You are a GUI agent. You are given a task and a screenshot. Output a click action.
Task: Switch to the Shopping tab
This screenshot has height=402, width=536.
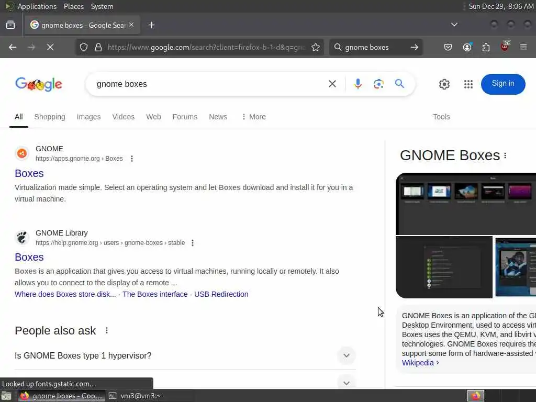click(x=50, y=117)
